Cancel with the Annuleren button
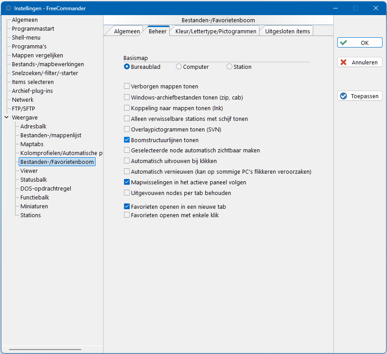Screen dimensions: 387x354 pyautogui.click(x=360, y=62)
